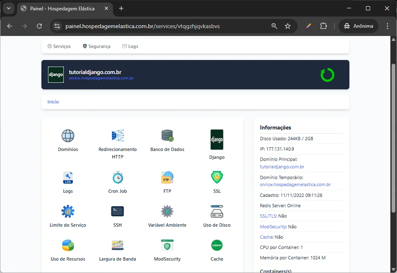397x273 pixels.
Task: Open the Cache NGINX icon
Action: coord(217,245)
